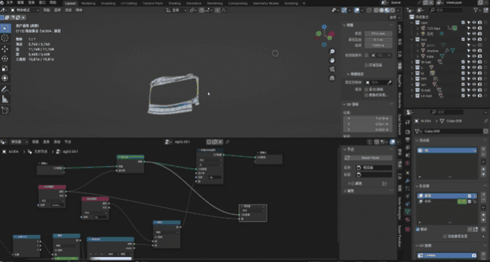
Task: Select the basis shape key row
Action: click(447, 196)
